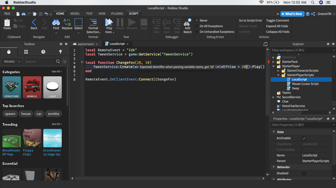Click the undo arrow in quick access bar

[x=46, y=14]
